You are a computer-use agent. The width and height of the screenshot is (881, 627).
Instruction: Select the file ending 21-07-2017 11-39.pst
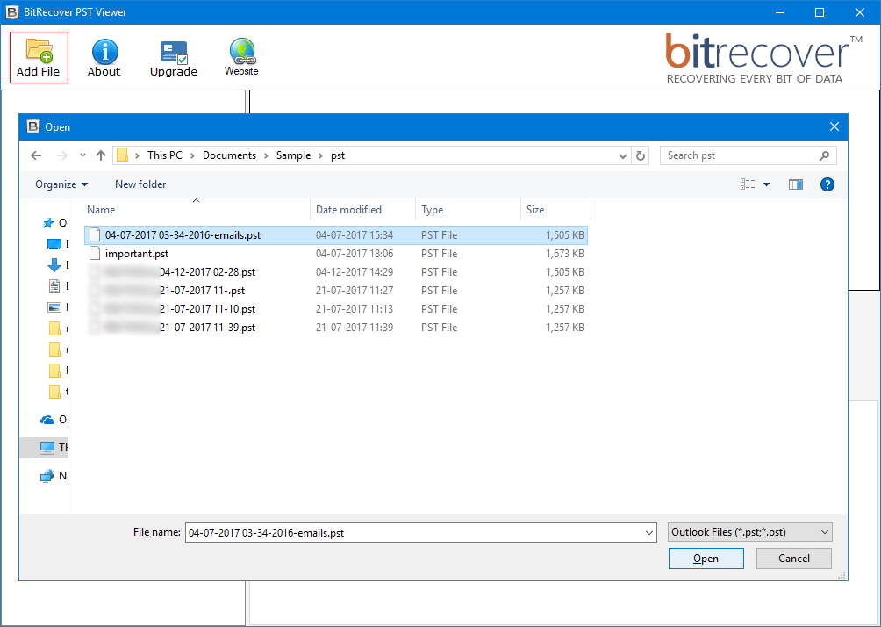336,328
